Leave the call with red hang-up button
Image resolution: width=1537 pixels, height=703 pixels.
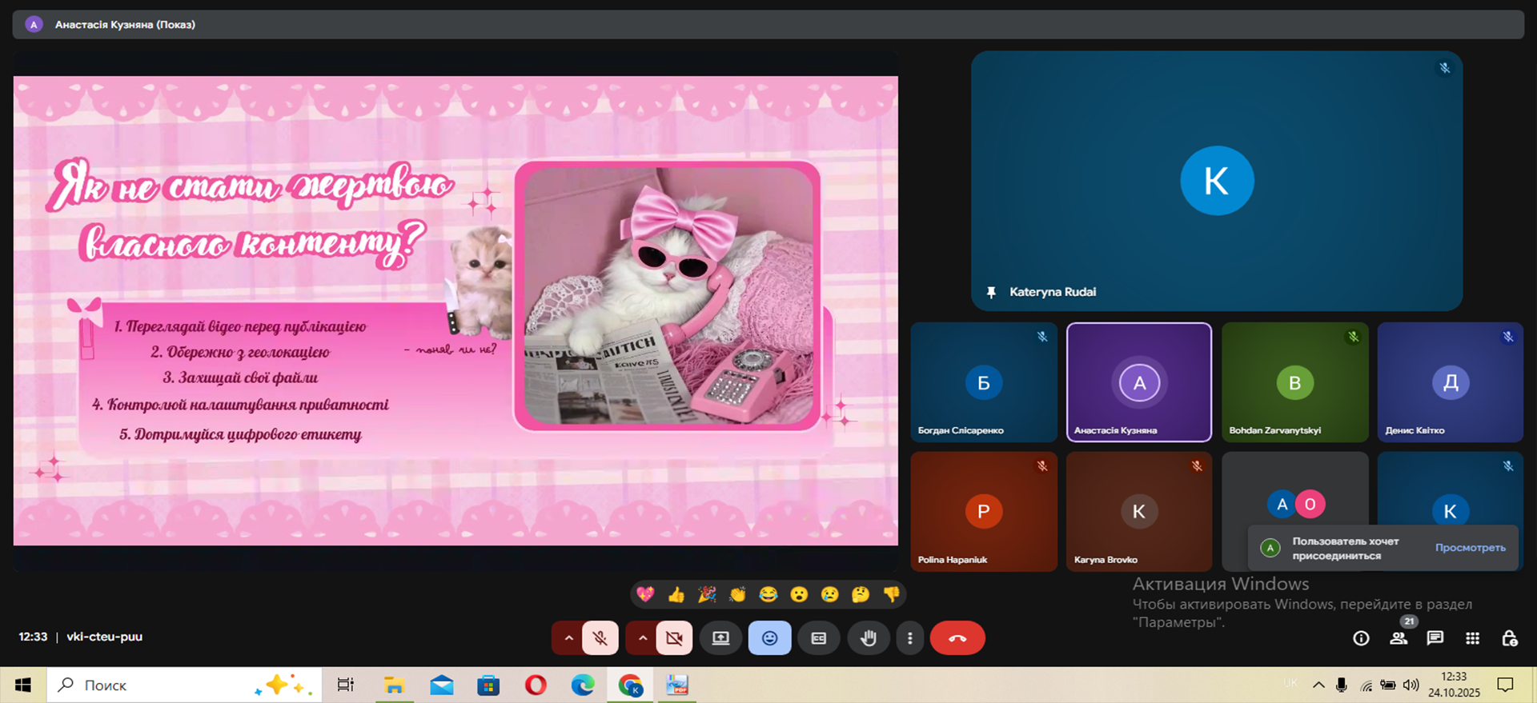tap(957, 638)
